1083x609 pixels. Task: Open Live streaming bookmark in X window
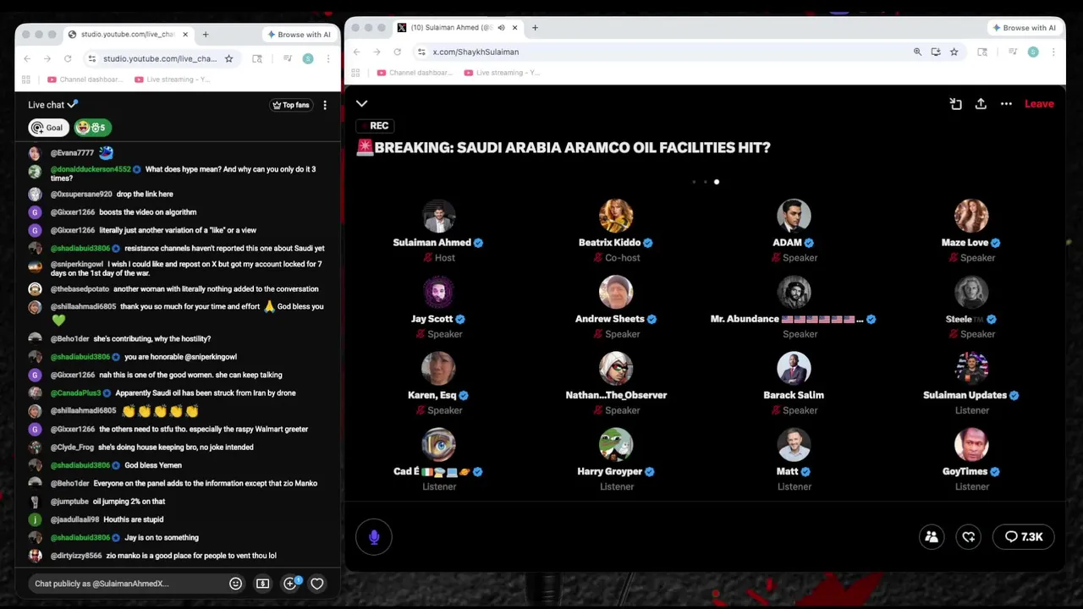(x=502, y=73)
